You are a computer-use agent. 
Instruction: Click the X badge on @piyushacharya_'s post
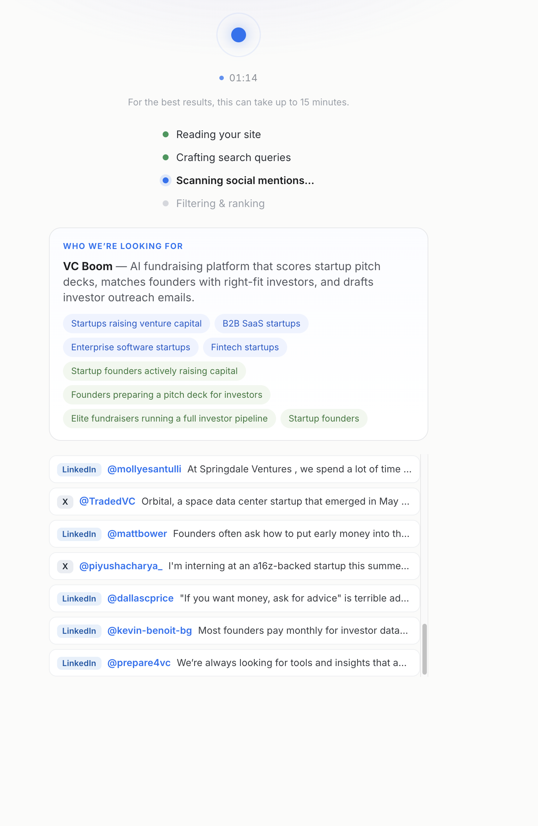click(x=65, y=566)
